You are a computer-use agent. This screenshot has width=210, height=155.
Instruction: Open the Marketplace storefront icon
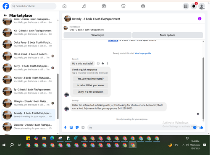(123, 6)
